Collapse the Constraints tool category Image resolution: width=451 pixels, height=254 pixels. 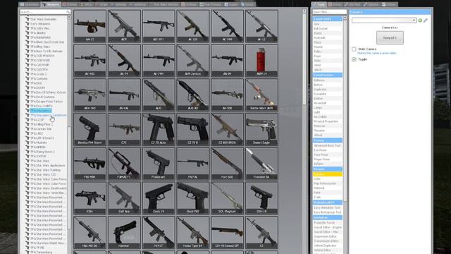pos(327,19)
